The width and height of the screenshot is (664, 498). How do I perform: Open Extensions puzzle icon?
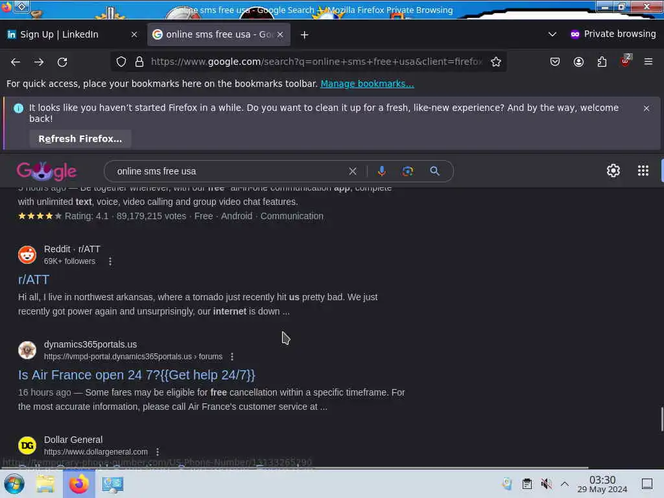[x=602, y=62]
